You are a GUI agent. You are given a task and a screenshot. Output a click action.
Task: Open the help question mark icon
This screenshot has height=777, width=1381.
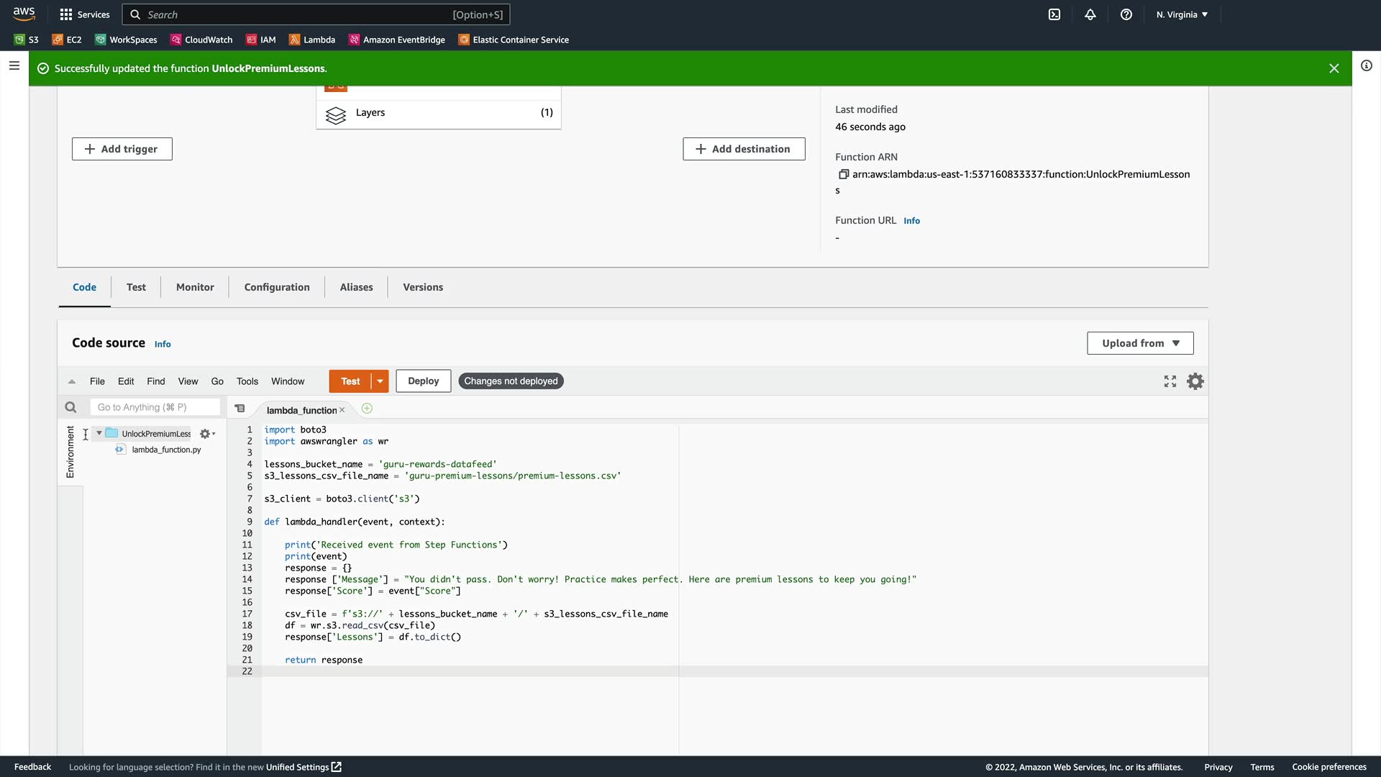click(x=1126, y=14)
